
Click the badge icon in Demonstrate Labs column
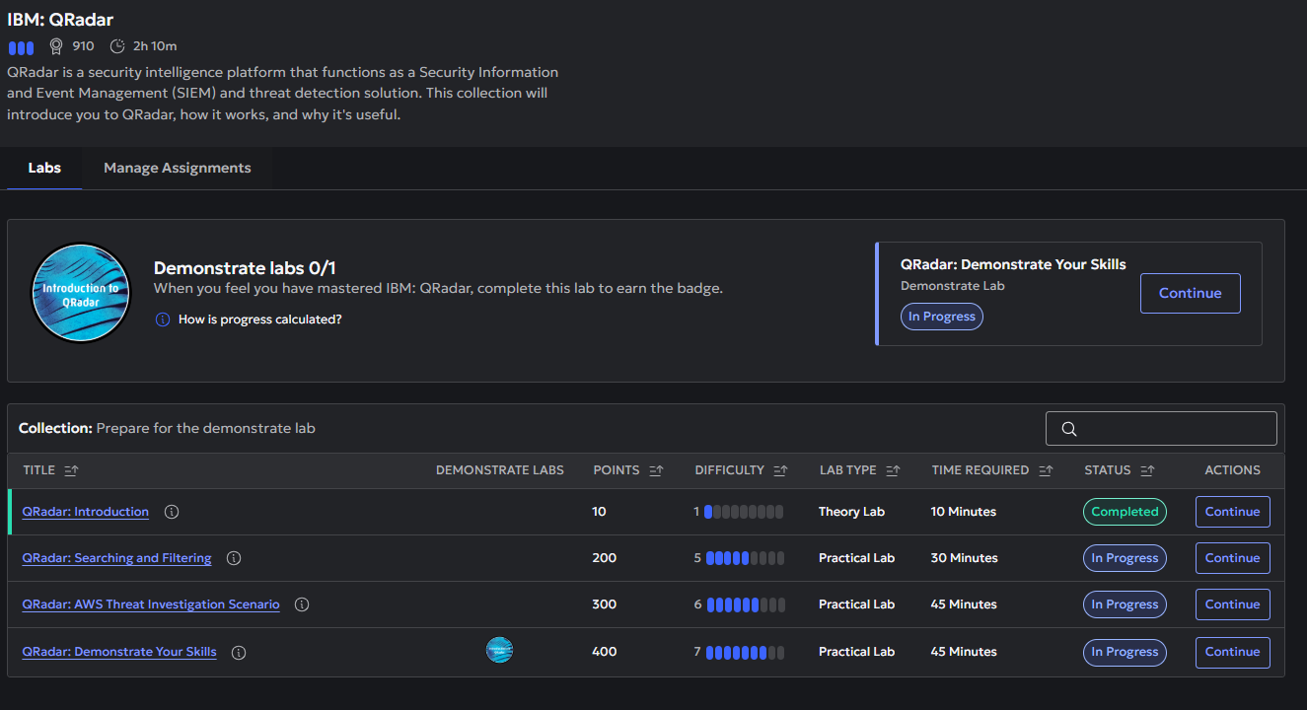pos(500,650)
